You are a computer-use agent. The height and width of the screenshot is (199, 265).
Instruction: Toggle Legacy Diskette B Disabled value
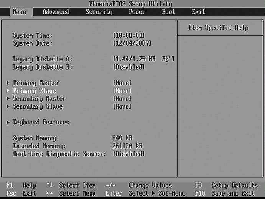coord(129,67)
